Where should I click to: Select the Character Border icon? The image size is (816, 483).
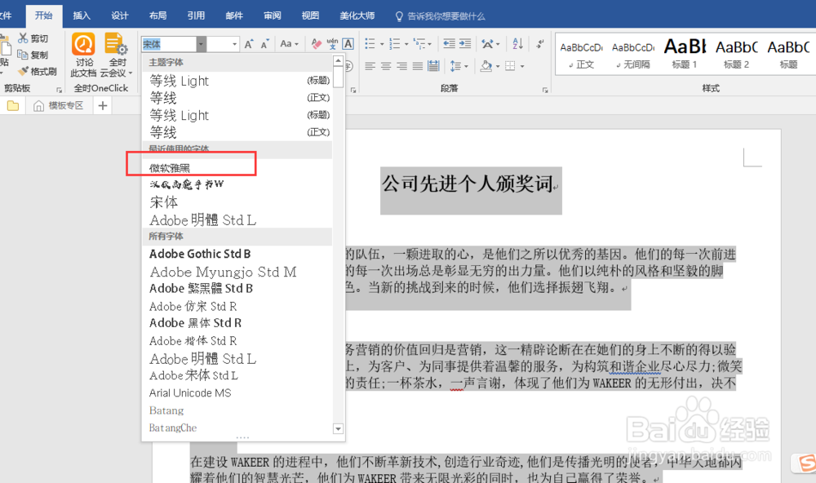pyautogui.click(x=347, y=43)
